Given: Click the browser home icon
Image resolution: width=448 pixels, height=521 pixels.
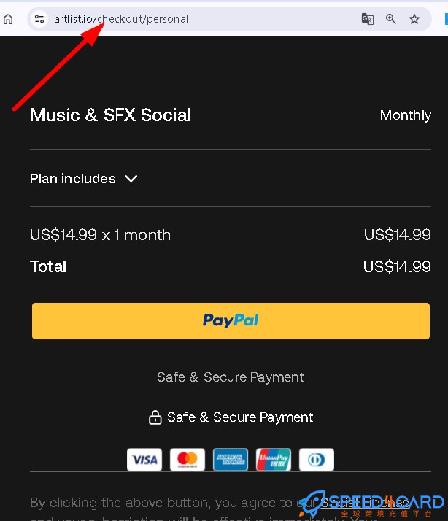Looking at the screenshot, I should [8, 19].
